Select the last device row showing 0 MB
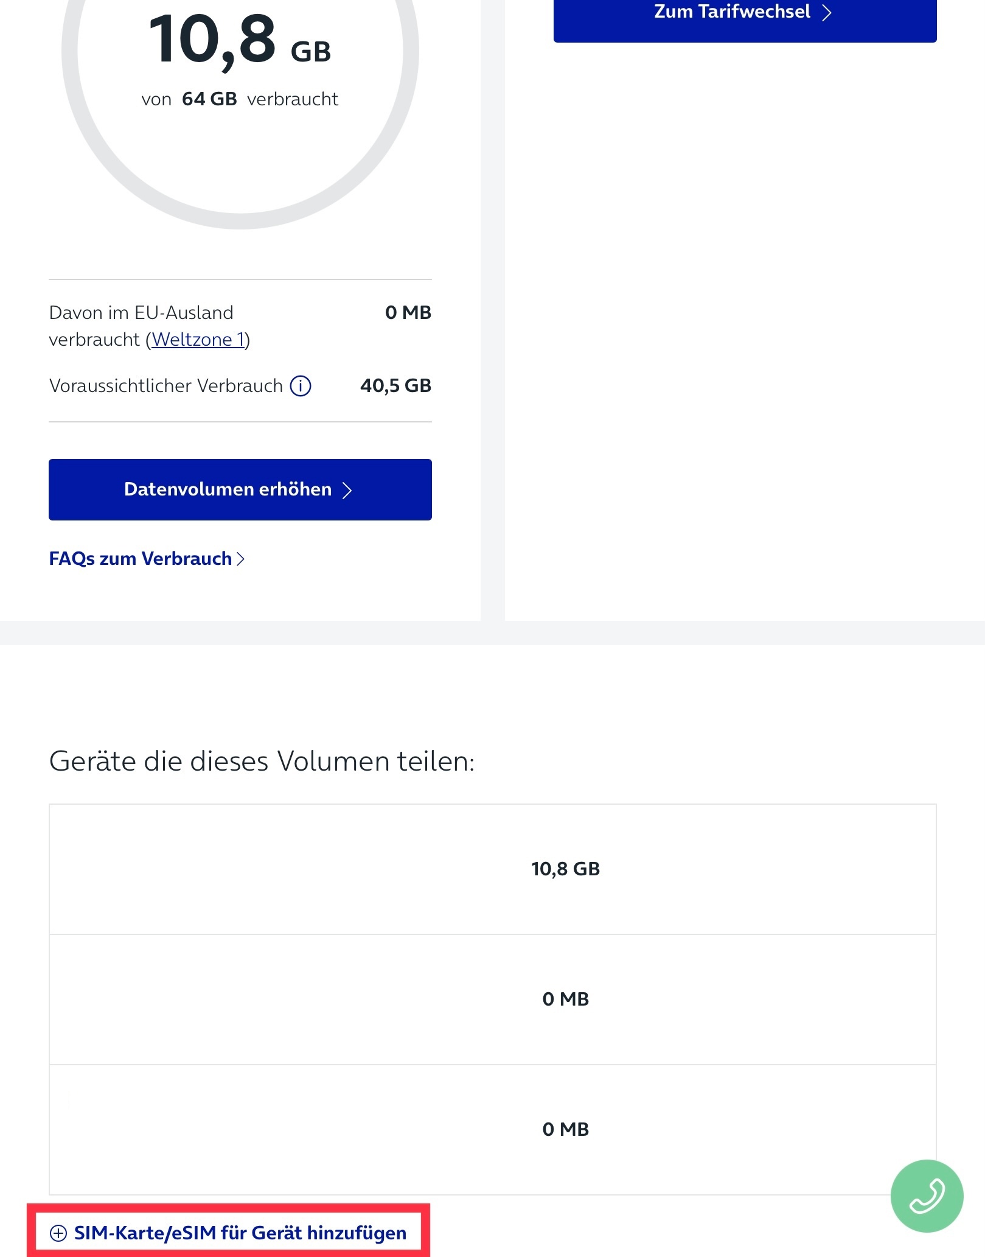 (x=493, y=1130)
